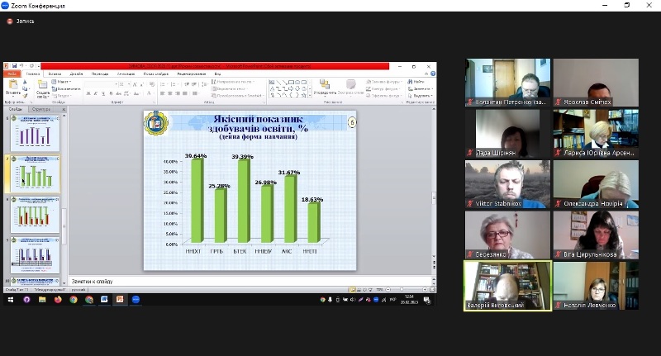Switch to the Показ слайдов ribbon tab

[156, 74]
